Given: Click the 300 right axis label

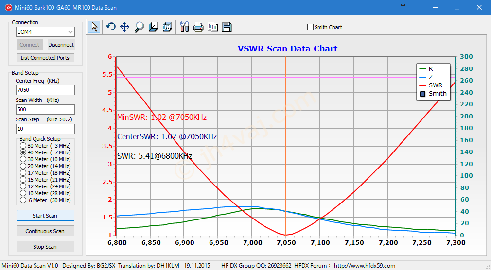Looking at the screenshot, I should click(x=466, y=57).
